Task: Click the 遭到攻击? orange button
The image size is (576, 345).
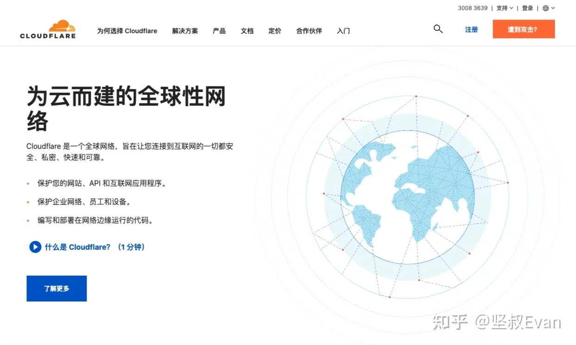Action: (524, 29)
